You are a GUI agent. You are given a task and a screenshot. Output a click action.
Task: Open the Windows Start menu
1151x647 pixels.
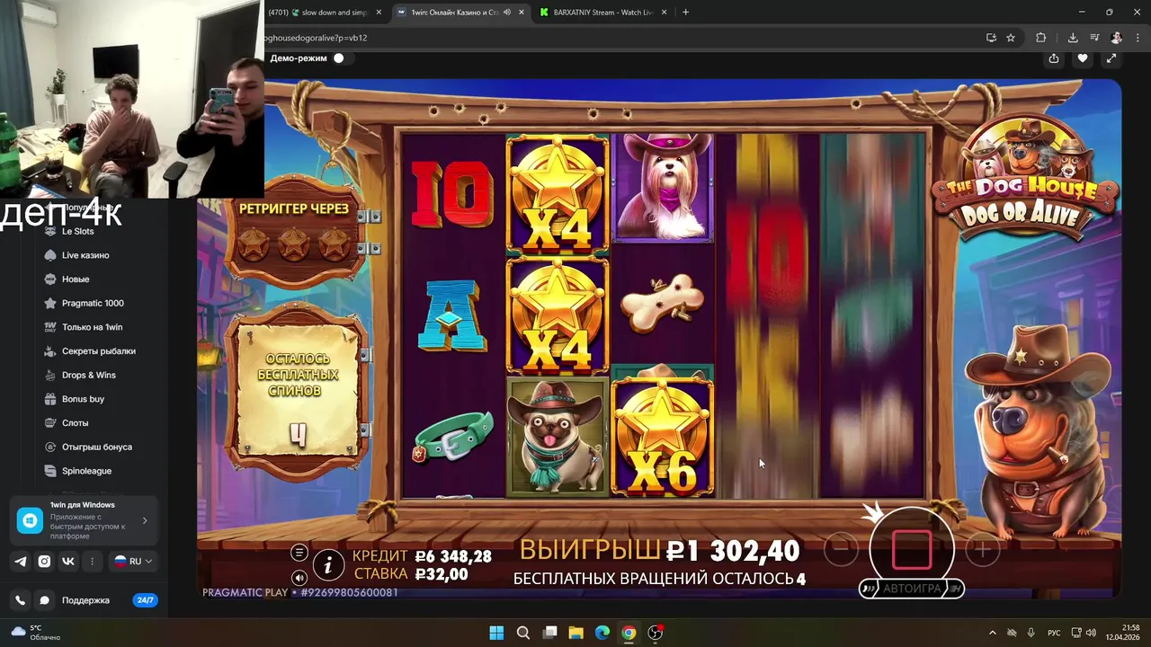tap(496, 633)
